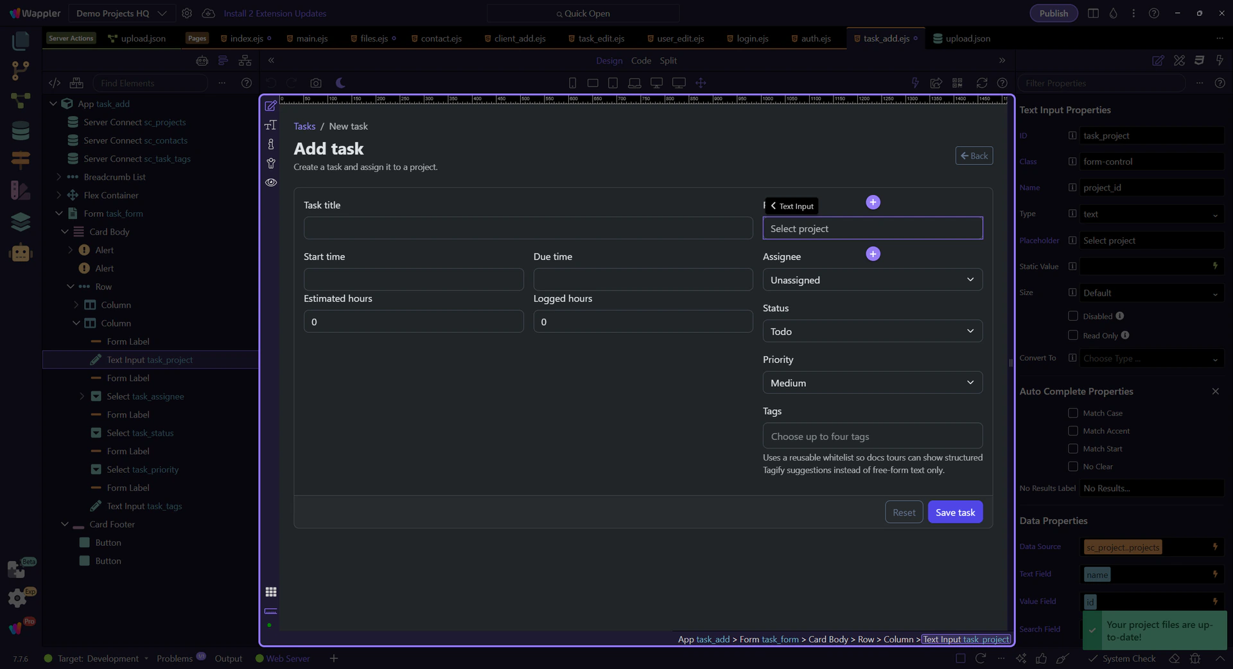Click the project settings gear icon
The image size is (1233, 669).
tap(187, 13)
